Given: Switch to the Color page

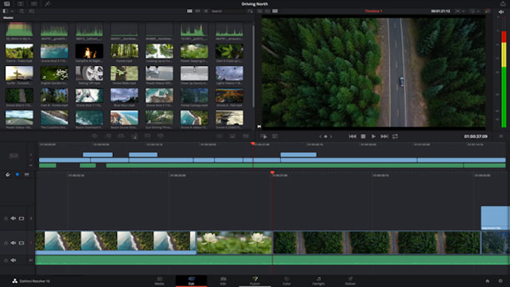Looking at the screenshot, I should (286, 281).
